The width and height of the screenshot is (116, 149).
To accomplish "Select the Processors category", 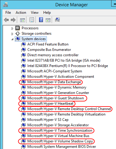I will (x=30, y=28).
